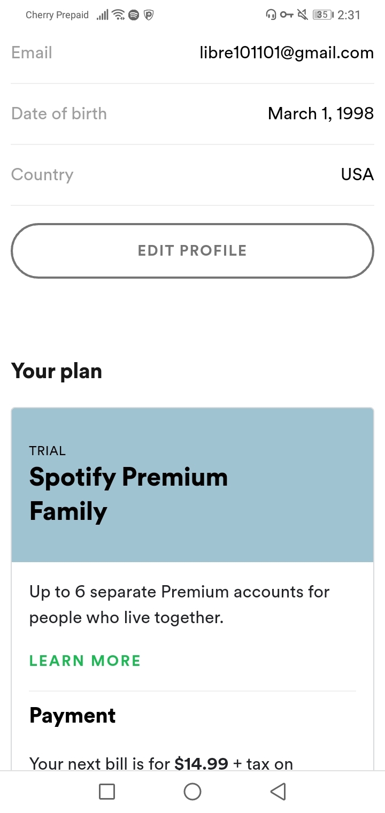The height and width of the screenshot is (813, 385).
Task: Tap the Your plan heading
Action: click(x=57, y=371)
